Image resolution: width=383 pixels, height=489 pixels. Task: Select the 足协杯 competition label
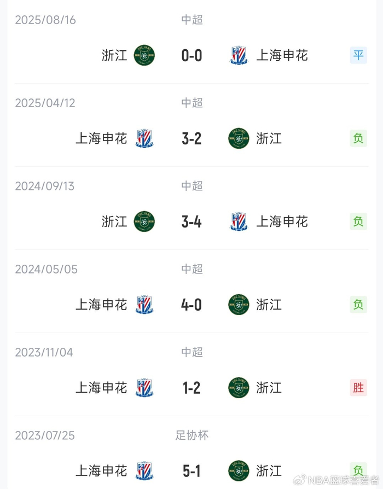(191, 435)
